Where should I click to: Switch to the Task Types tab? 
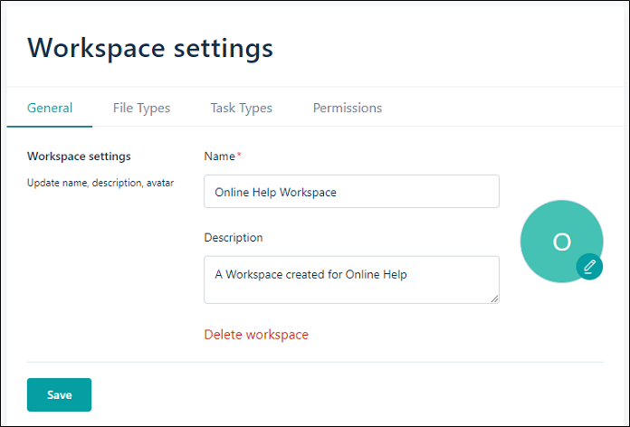241,108
